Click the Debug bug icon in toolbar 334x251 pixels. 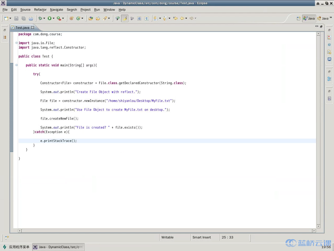[40, 18]
